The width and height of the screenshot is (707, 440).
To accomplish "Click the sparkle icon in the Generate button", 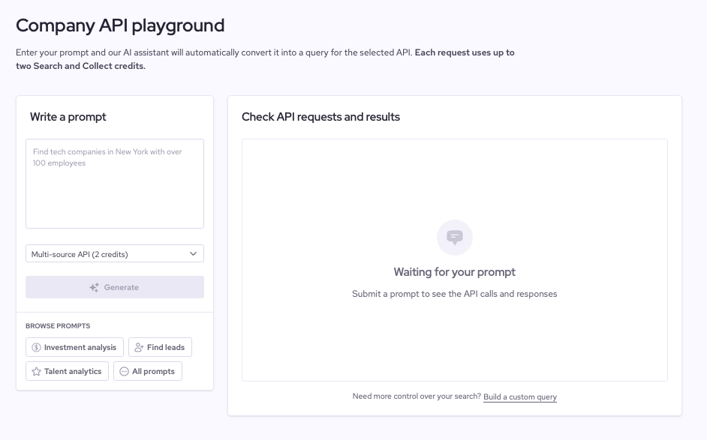I will pyautogui.click(x=95, y=287).
